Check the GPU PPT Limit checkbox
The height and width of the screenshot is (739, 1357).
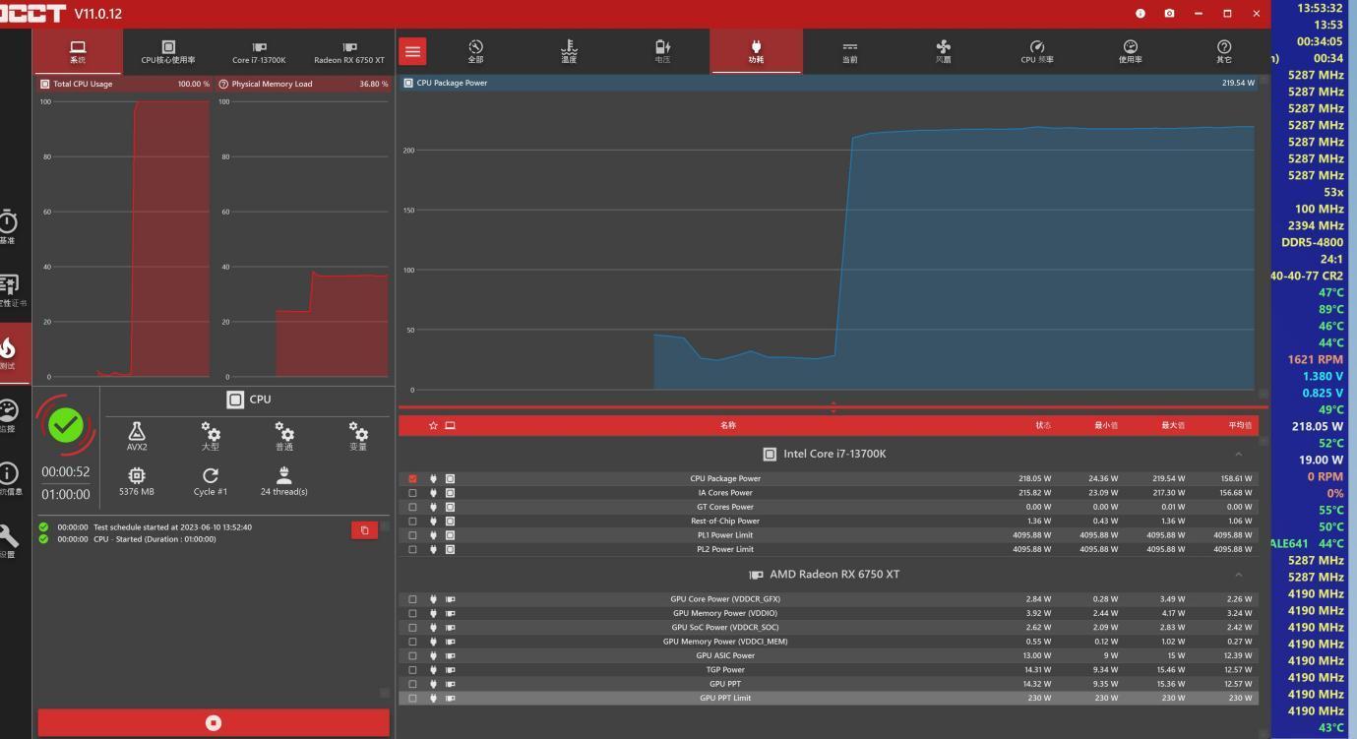[x=412, y=699]
